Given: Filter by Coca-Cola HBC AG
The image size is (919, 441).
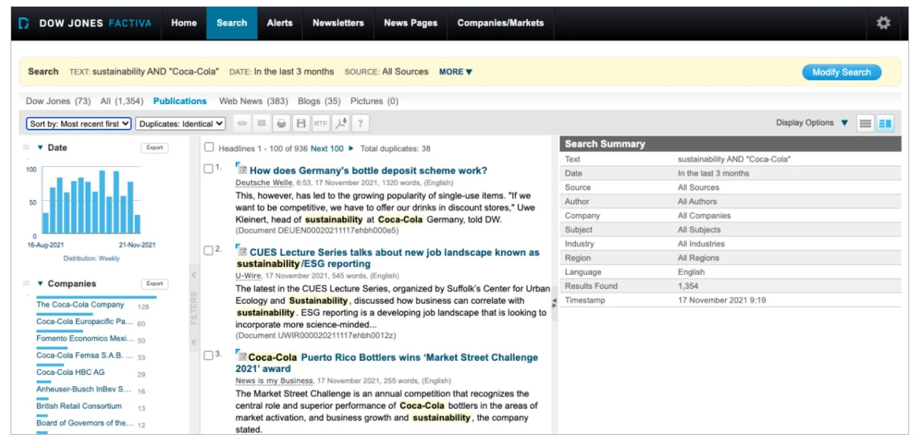Looking at the screenshot, I should (71, 372).
